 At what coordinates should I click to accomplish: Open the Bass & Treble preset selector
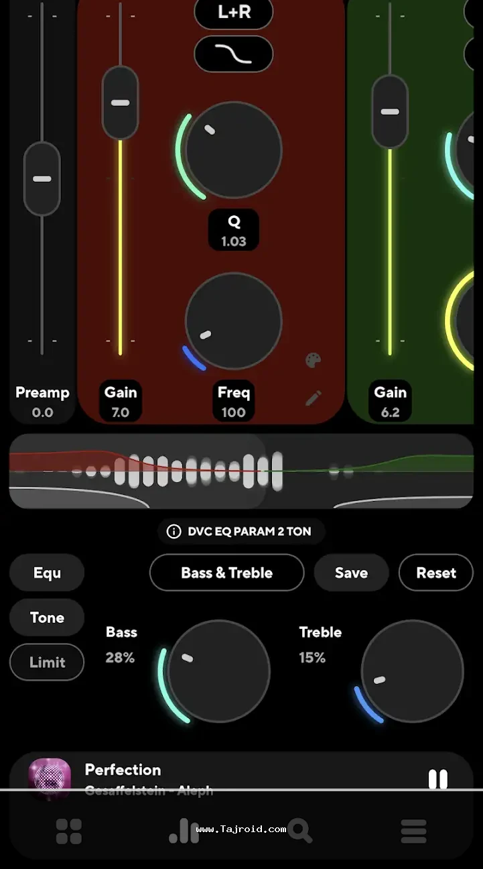226,573
